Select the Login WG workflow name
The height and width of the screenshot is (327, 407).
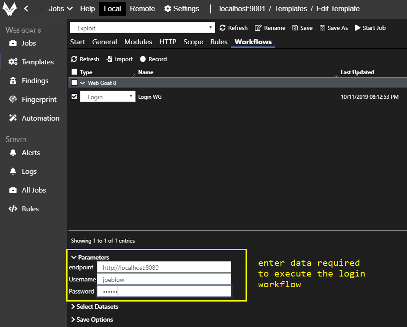[150, 97]
